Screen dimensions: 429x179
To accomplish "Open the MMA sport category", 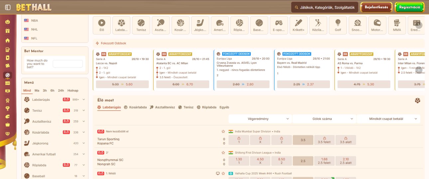I will [397, 25].
